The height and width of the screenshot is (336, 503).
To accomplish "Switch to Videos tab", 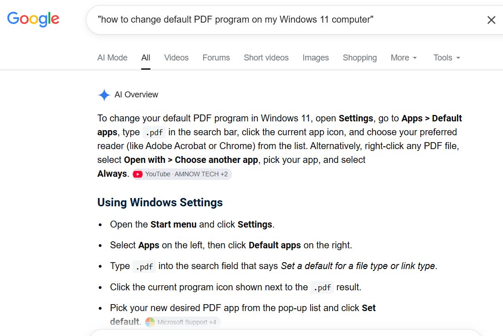I will [176, 58].
